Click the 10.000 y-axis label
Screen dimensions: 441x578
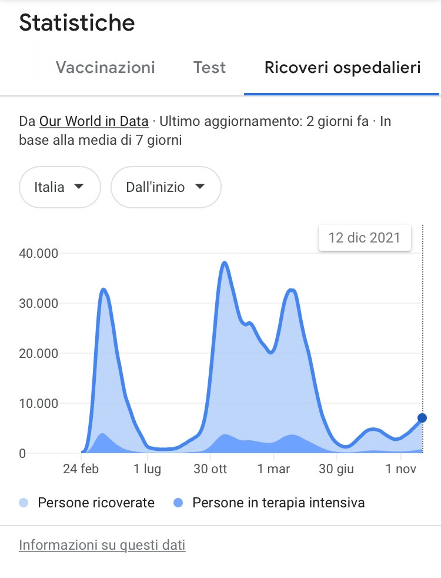click(x=39, y=403)
